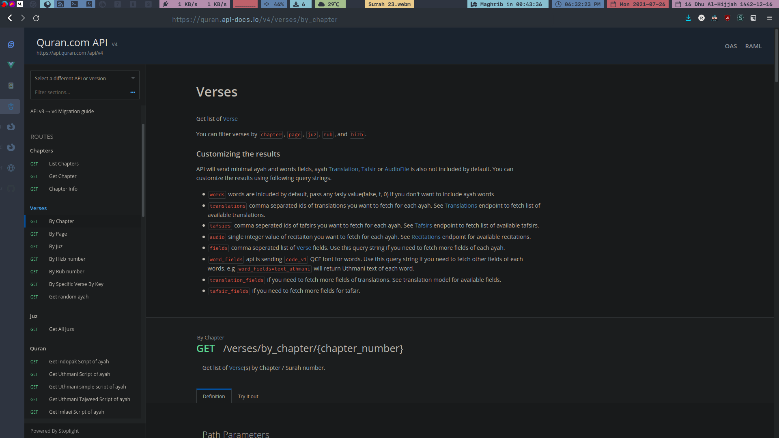Select the active robot-icon tab in vertical bar

click(x=11, y=106)
